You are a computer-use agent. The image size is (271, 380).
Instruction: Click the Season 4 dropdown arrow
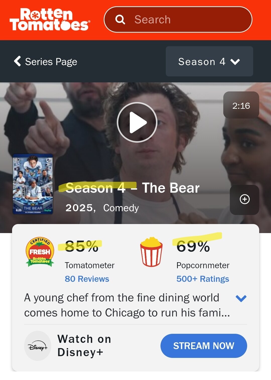[235, 62]
